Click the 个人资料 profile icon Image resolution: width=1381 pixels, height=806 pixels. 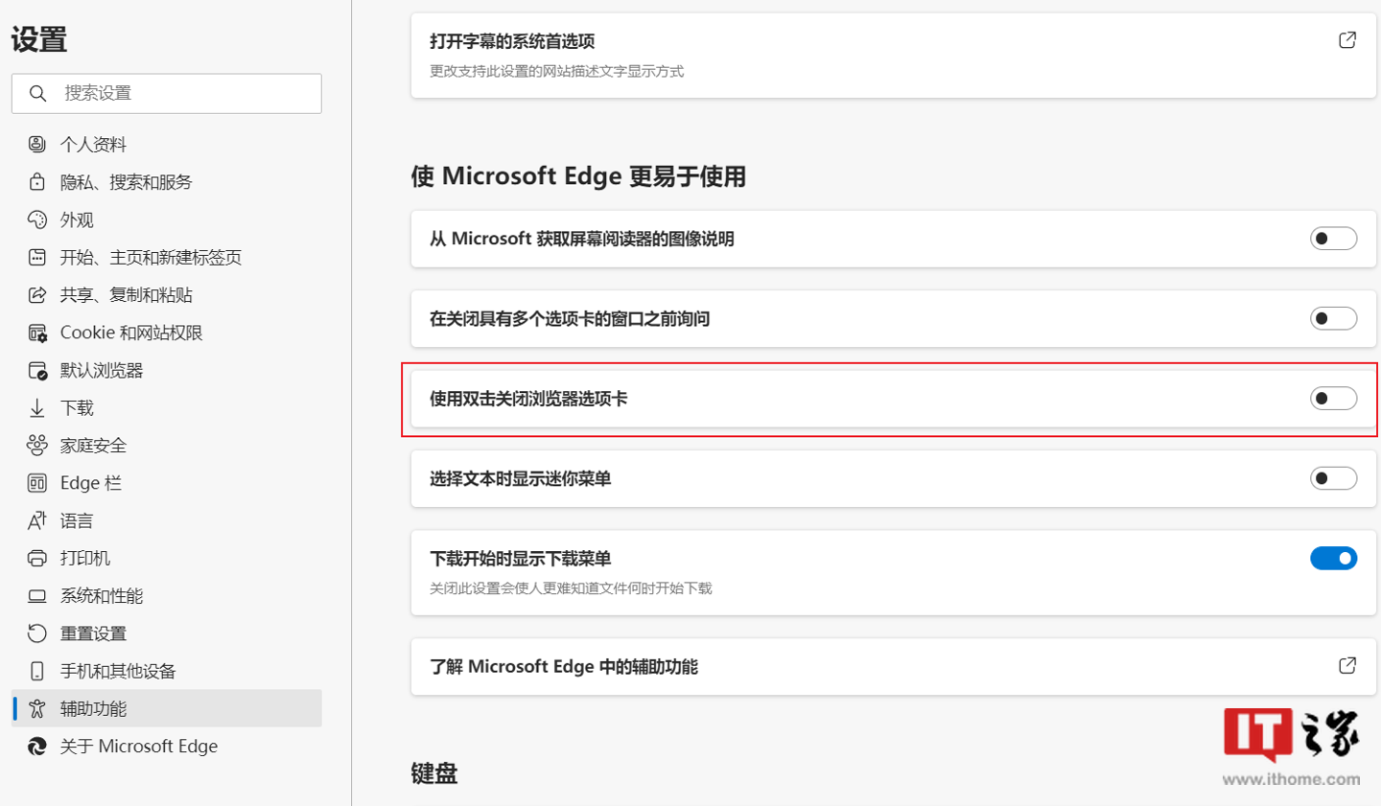click(x=36, y=144)
